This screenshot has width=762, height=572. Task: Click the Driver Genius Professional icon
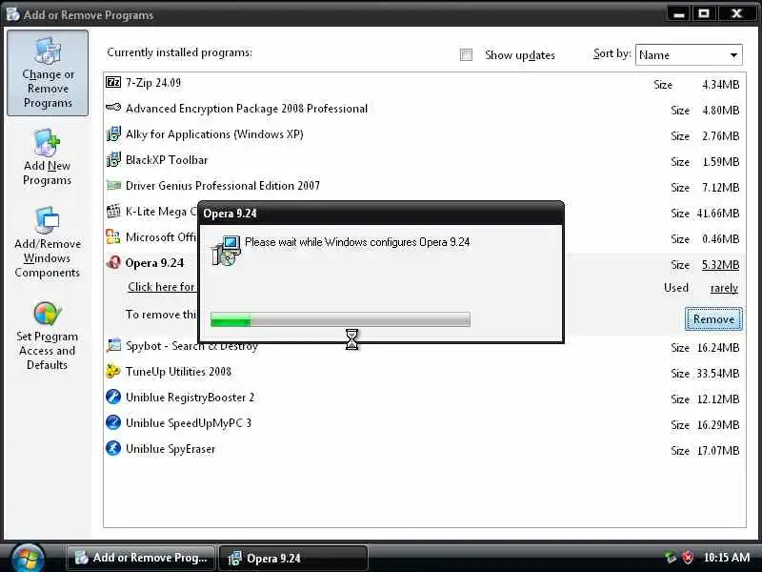113,185
